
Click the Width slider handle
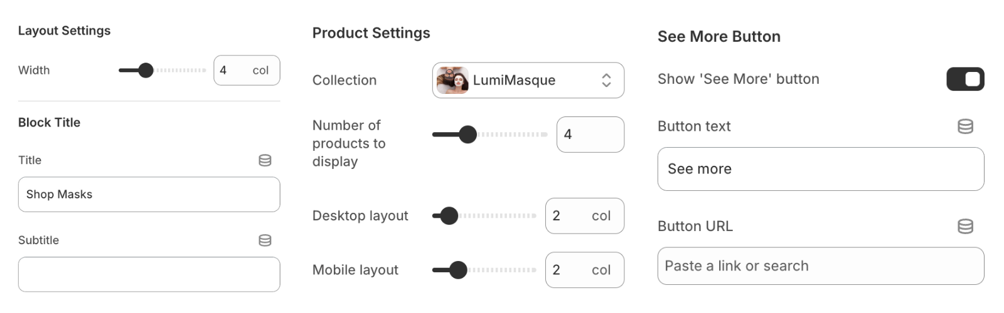tap(146, 70)
